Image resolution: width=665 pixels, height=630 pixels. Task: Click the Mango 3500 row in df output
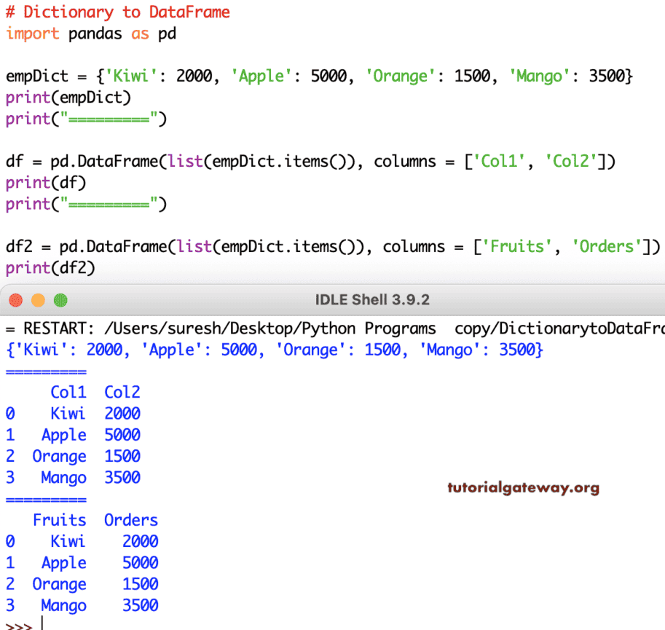click(x=80, y=477)
